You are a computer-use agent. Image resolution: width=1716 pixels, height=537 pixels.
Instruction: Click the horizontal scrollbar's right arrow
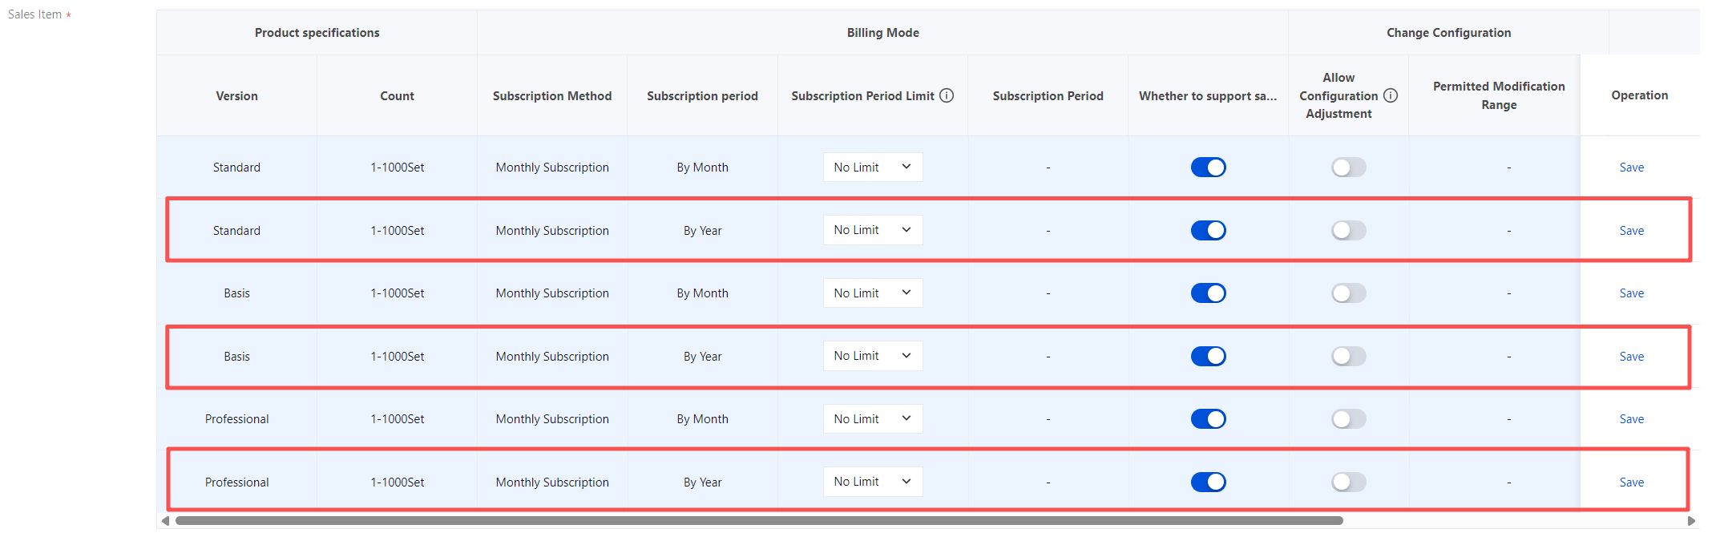point(1691,521)
